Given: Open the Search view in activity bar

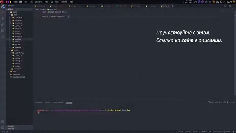Looking at the screenshot, I should (3, 13).
